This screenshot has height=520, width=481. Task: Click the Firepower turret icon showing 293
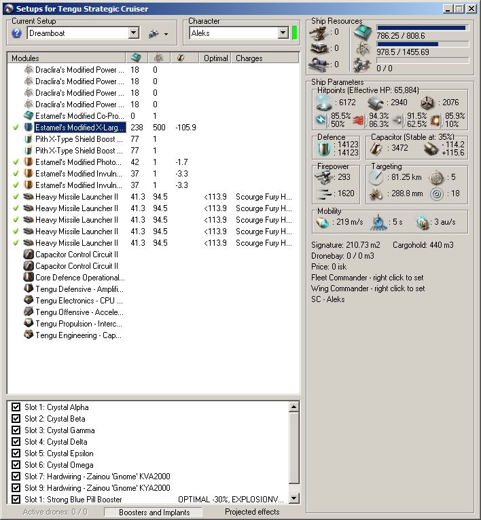(x=323, y=177)
